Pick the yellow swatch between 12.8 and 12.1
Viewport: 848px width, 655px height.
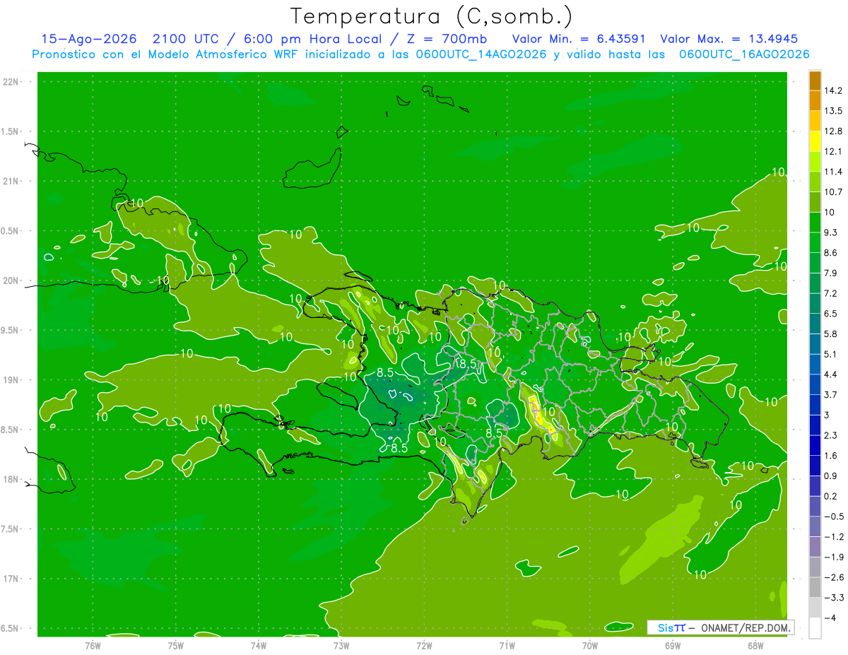[x=815, y=141]
